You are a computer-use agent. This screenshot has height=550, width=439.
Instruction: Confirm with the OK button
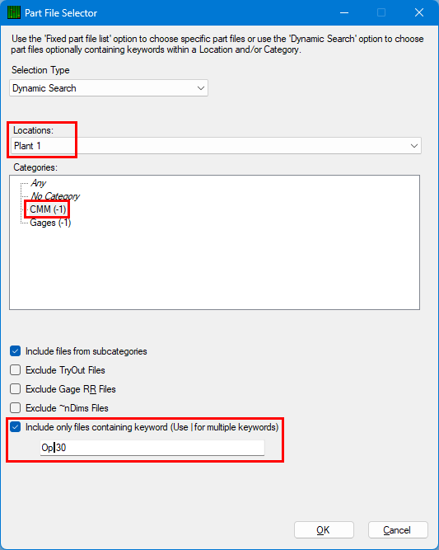pyautogui.click(x=324, y=529)
